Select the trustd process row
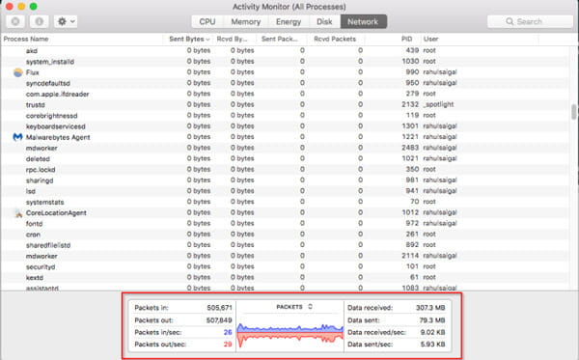The height and width of the screenshot is (360, 579). [x=285, y=105]
